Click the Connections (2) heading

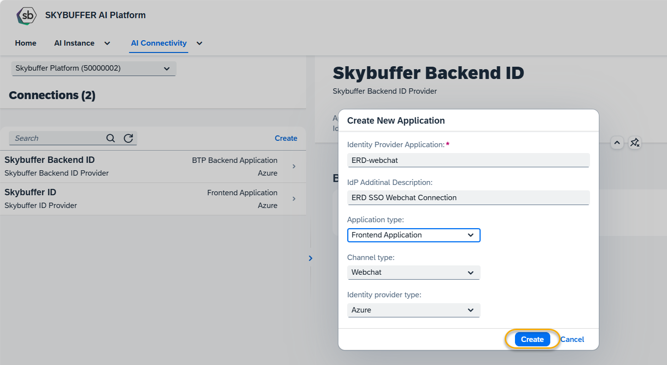pos(52,95)
